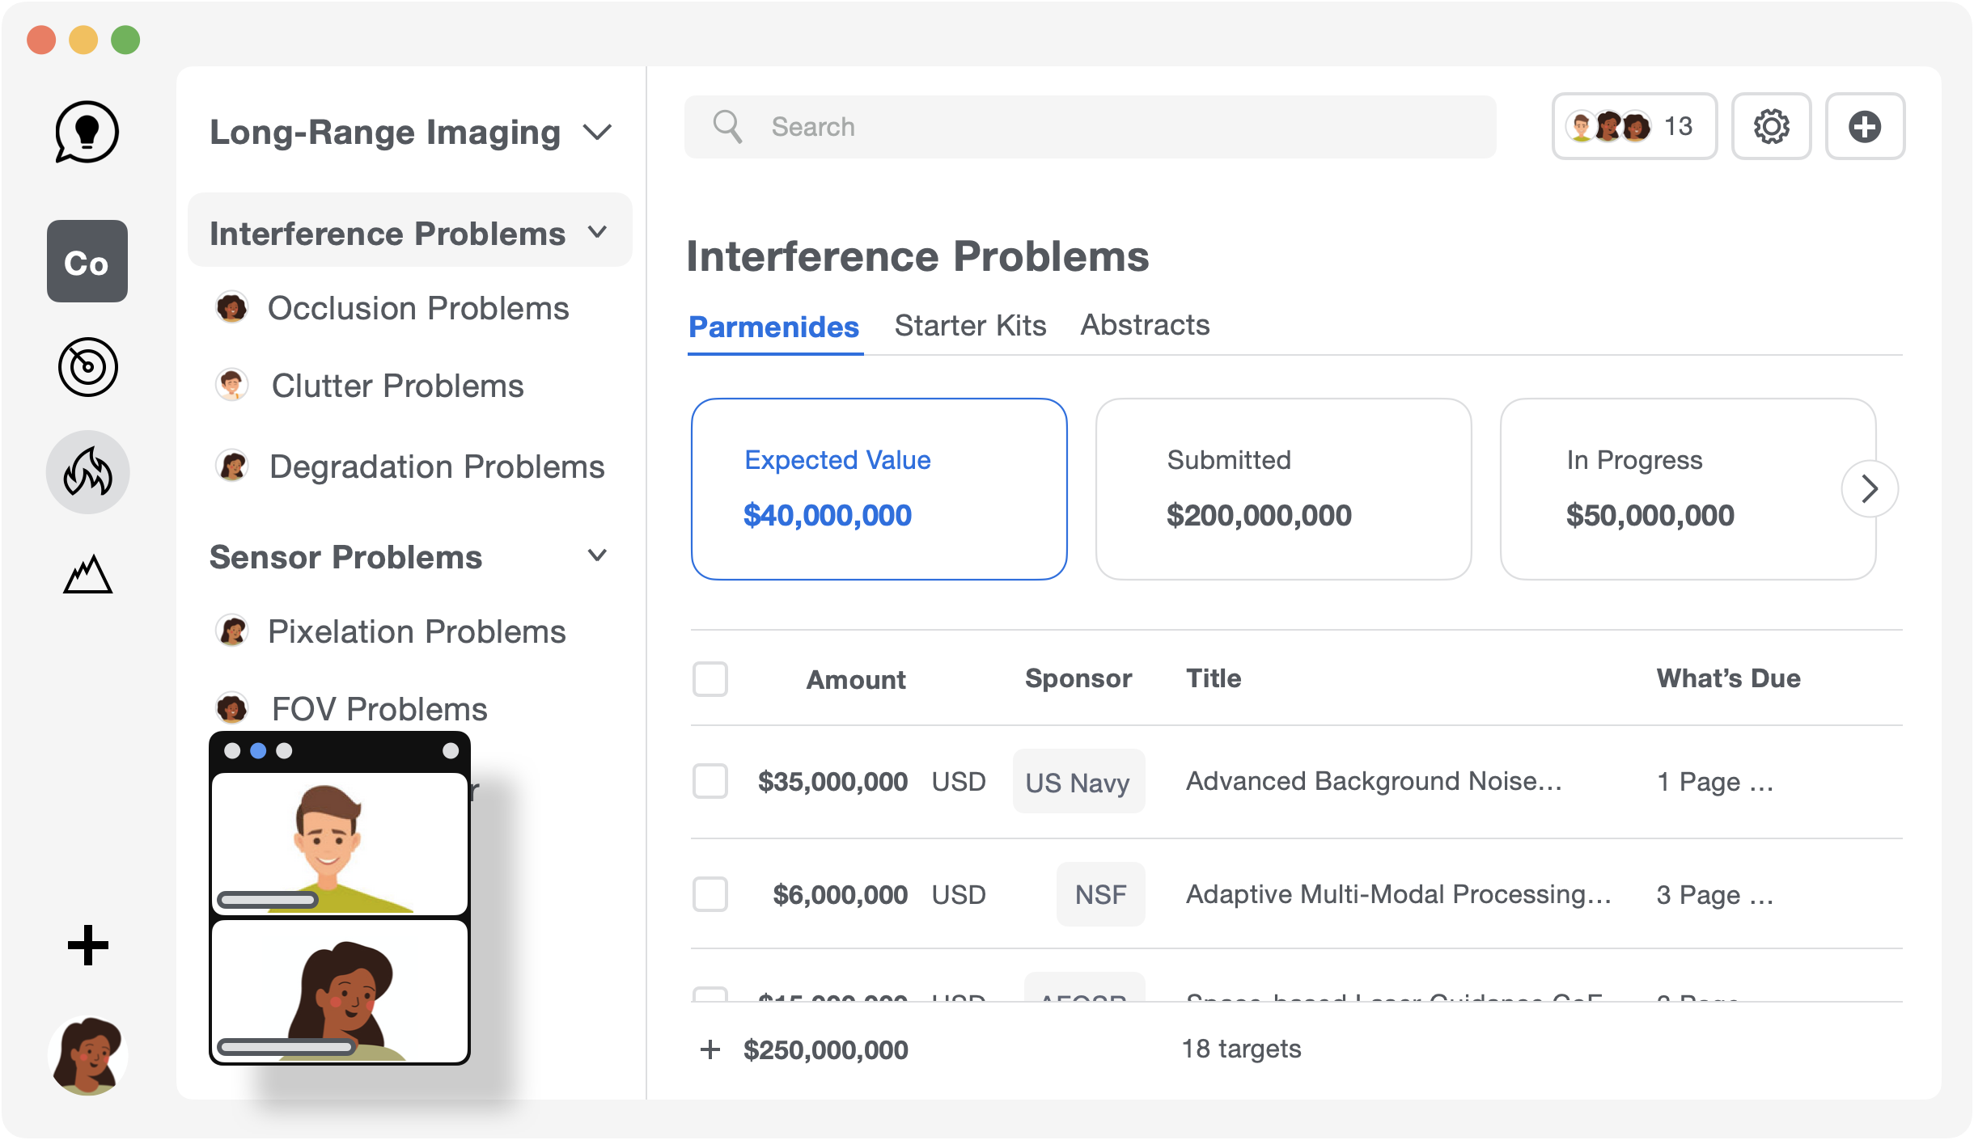Open the lightbulb chat icon in sidebar
This screenshot has width=1974, height=1140.
(87, 132)
